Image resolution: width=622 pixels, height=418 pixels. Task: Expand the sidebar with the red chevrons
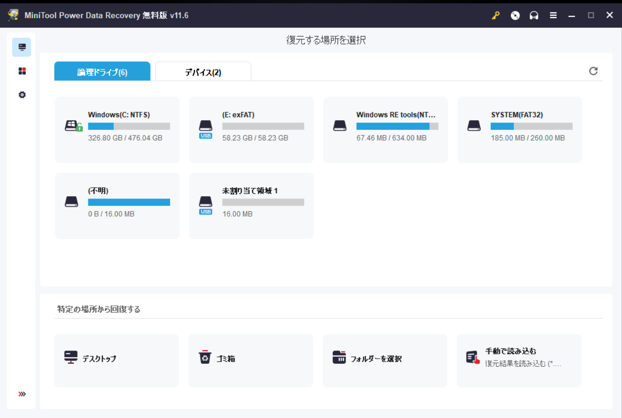point(22,394)
